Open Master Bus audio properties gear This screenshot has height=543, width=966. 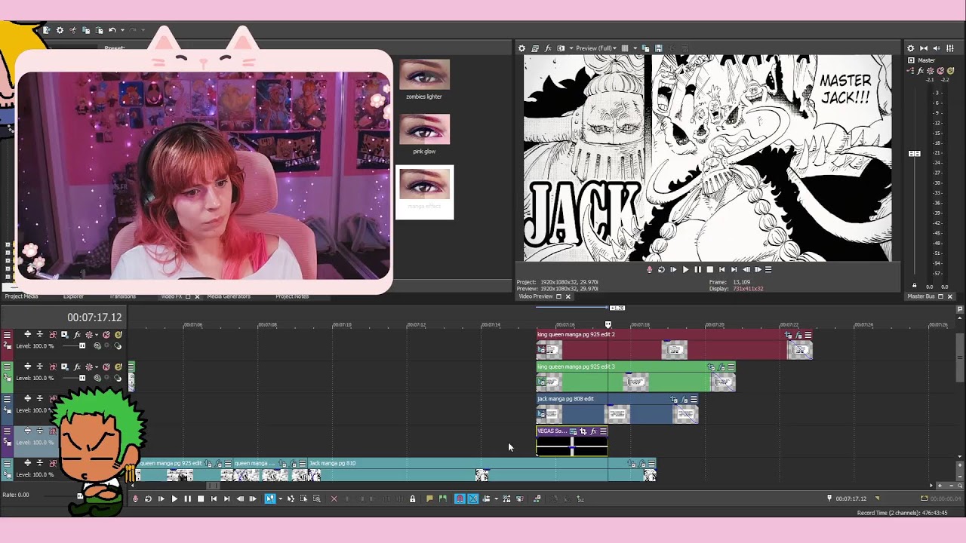911,48
